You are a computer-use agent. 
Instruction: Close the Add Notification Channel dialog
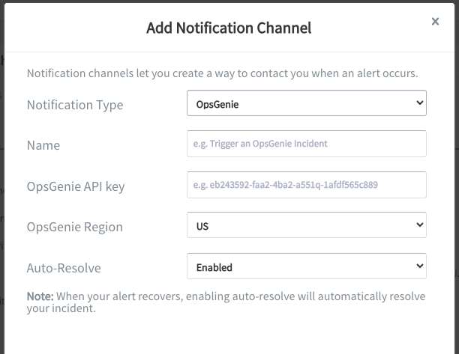pyautogui.click(x=435, y=21)
